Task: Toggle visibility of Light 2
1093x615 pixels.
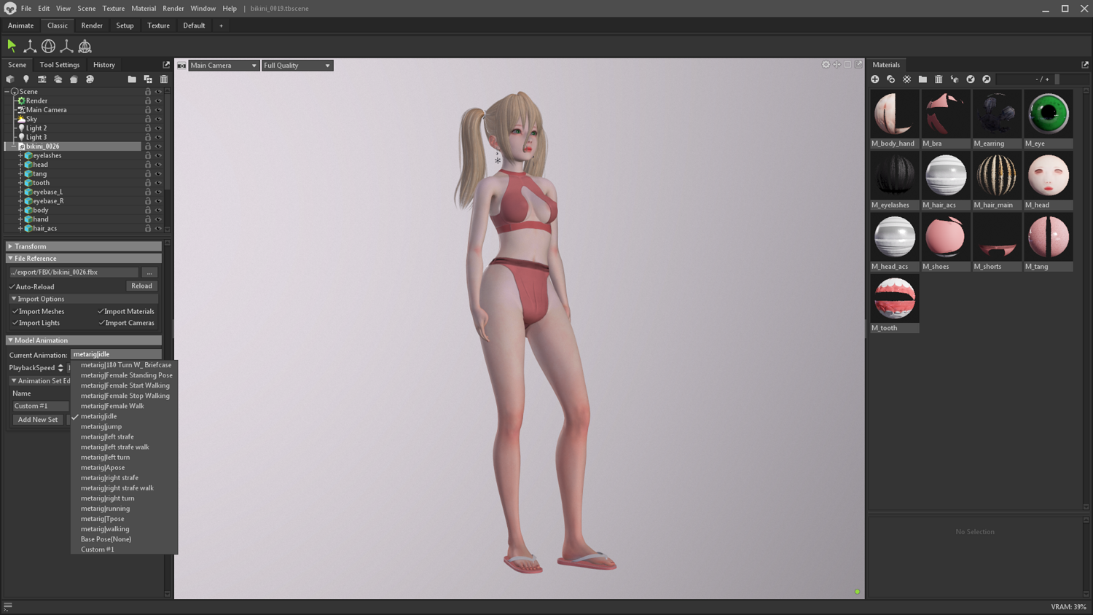Action: [x=158, y=128]
